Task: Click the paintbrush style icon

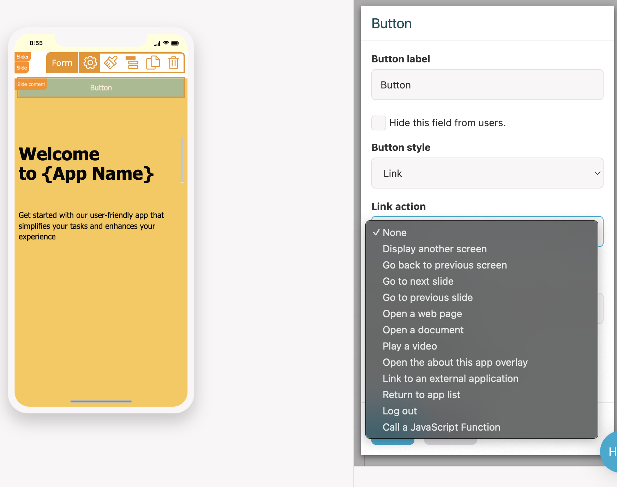Action: [111, 63]
